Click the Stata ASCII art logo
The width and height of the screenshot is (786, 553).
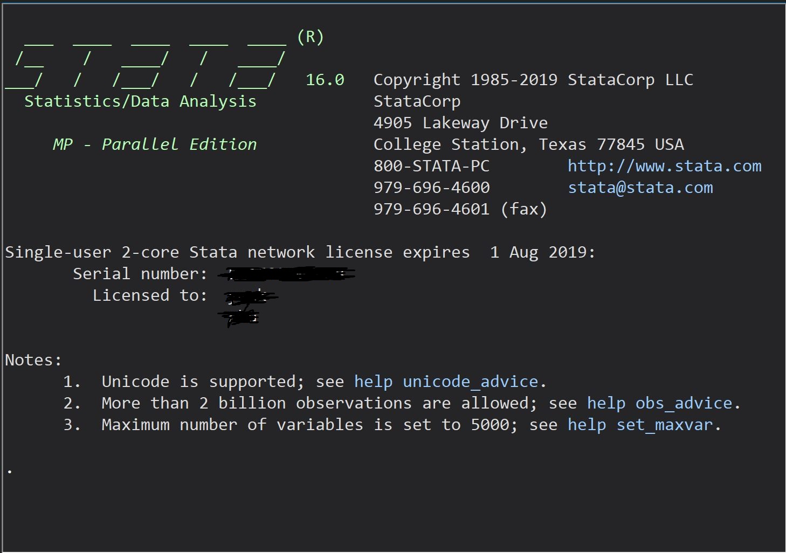[146, 59]
